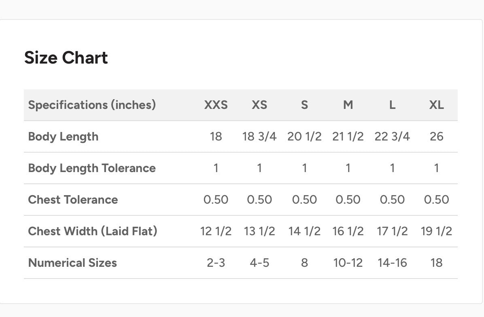Select the 14-16 numerical size cell

(392, 263)
